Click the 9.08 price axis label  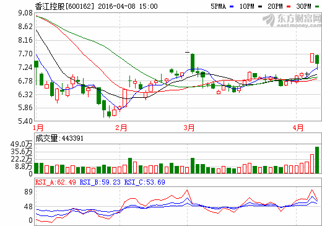[25, 13]
